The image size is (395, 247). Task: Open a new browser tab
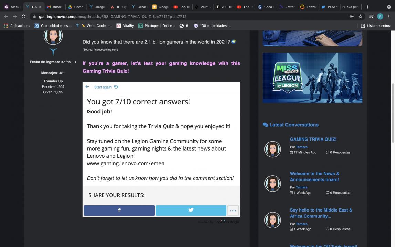pos(367,7)
